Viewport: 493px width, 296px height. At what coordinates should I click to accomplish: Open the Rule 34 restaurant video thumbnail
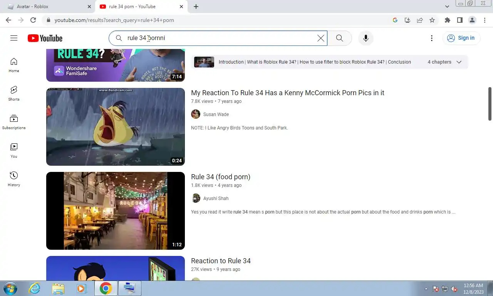pos(116,211)
